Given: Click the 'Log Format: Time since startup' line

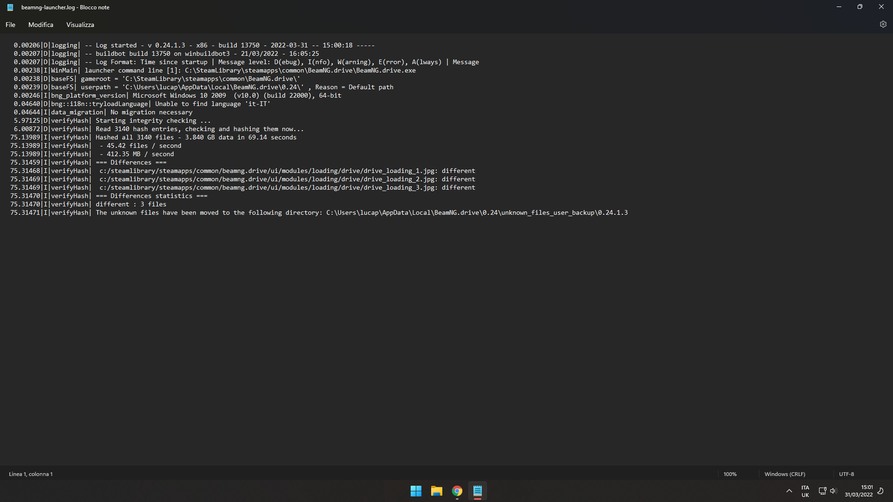Looking at the screenshot, I should click(x=246, y=62).
